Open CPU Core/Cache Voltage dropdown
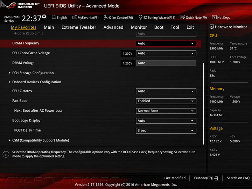This screenshot has width=252, height=189. (166, 53)
